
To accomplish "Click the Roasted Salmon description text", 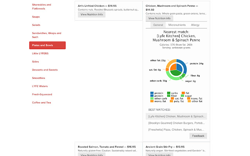I will tap(108, 151).
